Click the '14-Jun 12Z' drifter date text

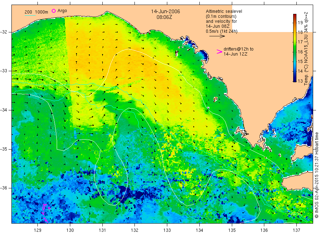[235, 54]
